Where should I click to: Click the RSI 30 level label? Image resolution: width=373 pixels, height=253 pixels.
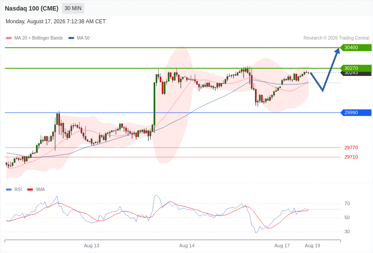[x=347, y=231]
